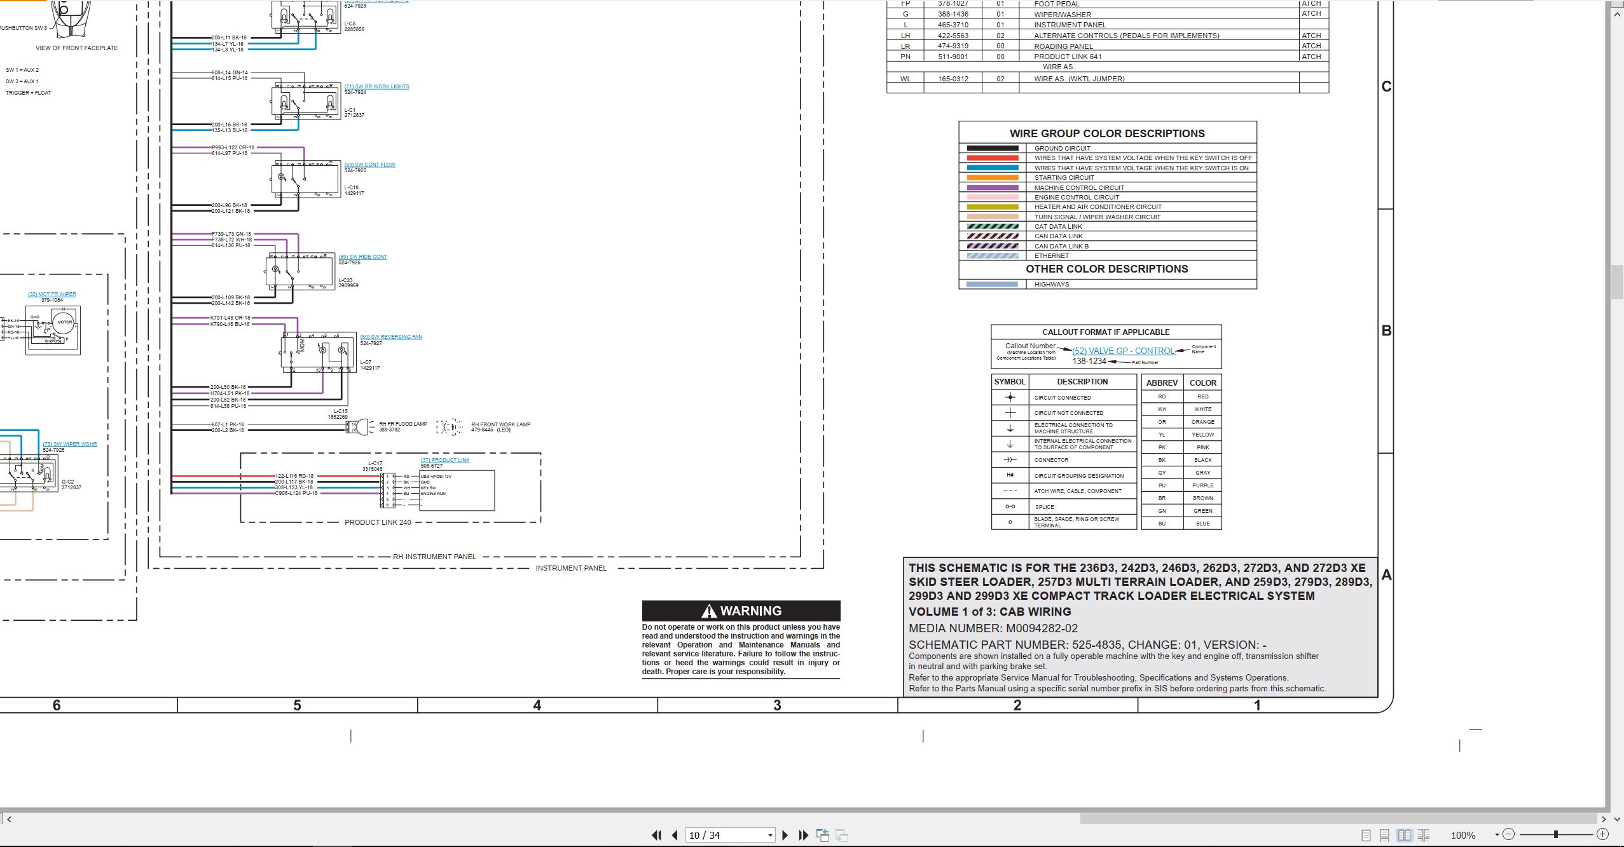Open the page number dropdown
The width and height of the screenshot is (1624, 847).
(x=770, y=836)
